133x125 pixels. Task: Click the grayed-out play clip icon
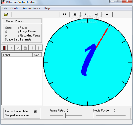[x=11, y=48]
